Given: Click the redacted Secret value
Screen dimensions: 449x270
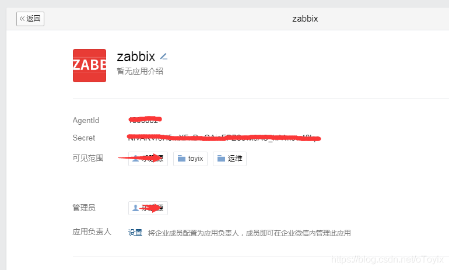Looking at the screenshot, I should 223,138.
